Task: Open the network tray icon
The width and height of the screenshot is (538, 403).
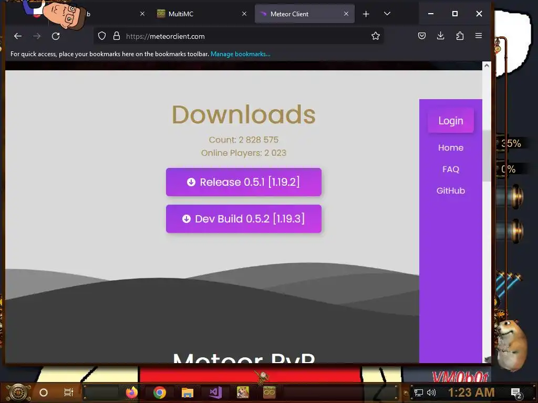Action: 419,393
